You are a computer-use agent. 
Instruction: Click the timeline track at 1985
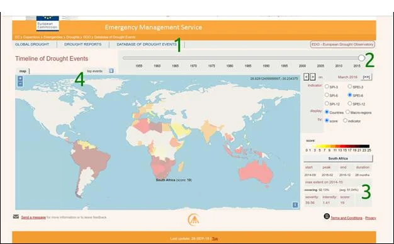tap(248, 58)
